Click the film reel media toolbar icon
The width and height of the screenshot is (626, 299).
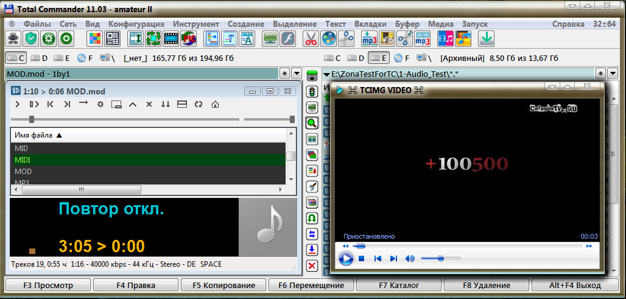pos(329,39)
